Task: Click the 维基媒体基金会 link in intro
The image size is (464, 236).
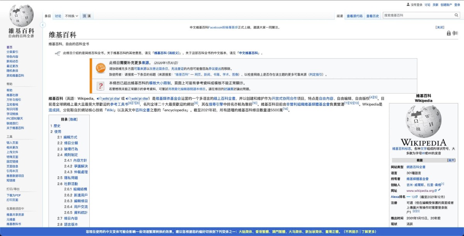Action: pos(168,98)
